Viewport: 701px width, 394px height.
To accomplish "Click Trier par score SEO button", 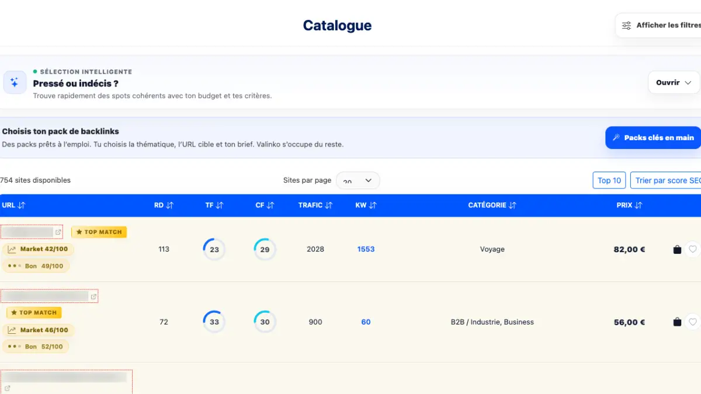I will [666, 180].
